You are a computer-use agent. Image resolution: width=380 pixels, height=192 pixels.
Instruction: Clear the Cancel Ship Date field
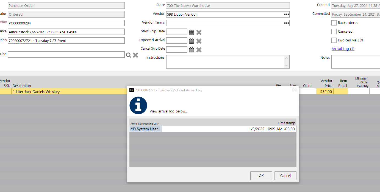[199, 50]
